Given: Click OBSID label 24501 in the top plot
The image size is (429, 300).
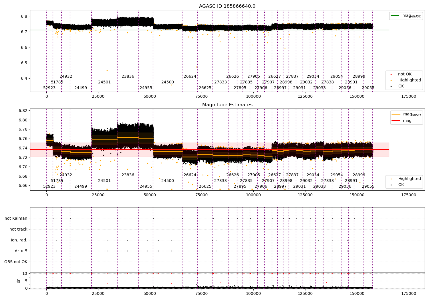Looking at the screenshot, I should 104,82.
